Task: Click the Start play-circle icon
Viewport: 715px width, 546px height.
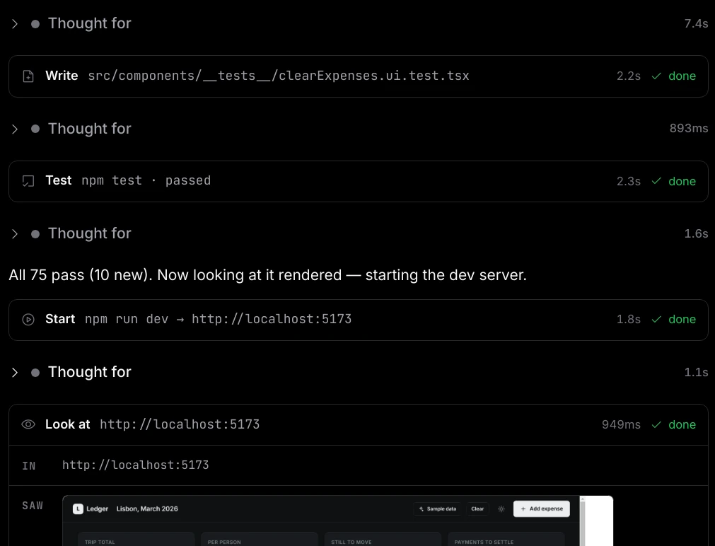Action: [28, 319]
